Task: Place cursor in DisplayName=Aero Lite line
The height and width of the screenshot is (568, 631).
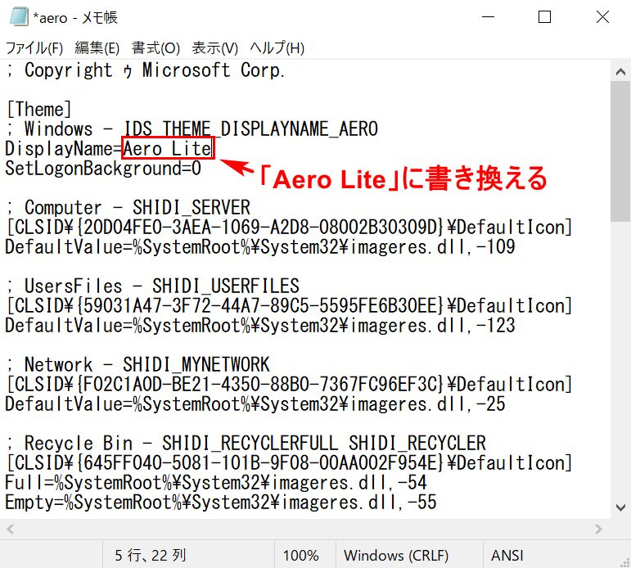Action: (x=108, y=149)
